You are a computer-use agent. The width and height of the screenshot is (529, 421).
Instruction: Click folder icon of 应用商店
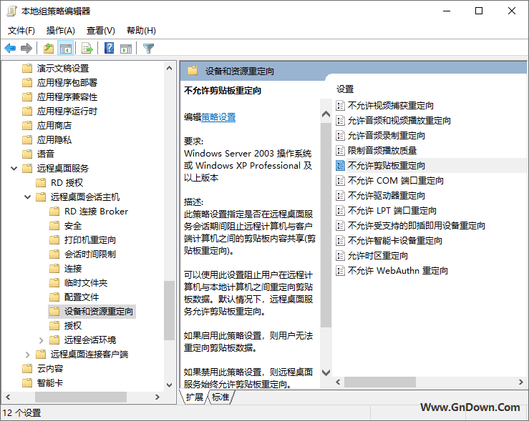pyautogui.click(x=27, y=125)
